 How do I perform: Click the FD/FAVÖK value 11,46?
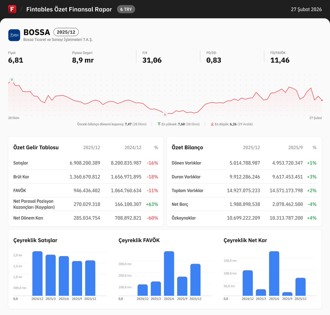click(x=280, y=60)
